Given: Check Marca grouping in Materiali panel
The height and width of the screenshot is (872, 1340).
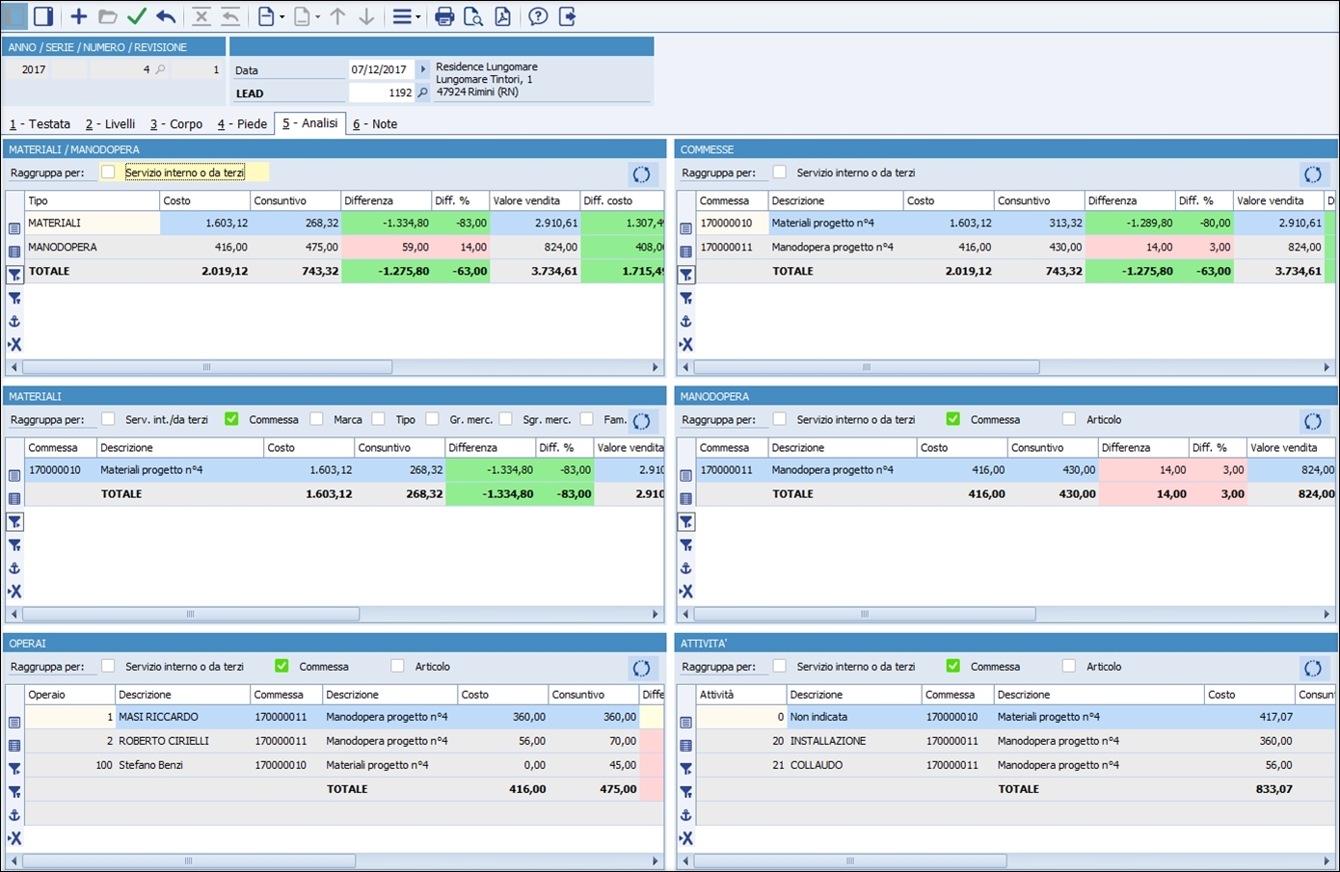Looking at the screenshot, I should (x=316, y=419).
